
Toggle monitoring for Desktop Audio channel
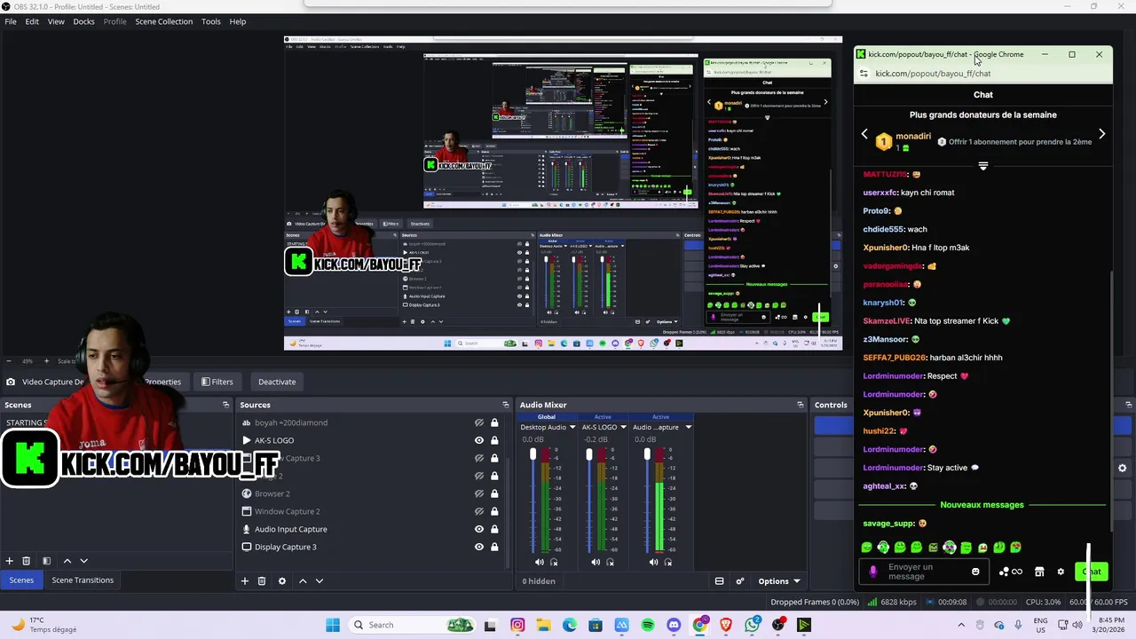click(555, 562)
